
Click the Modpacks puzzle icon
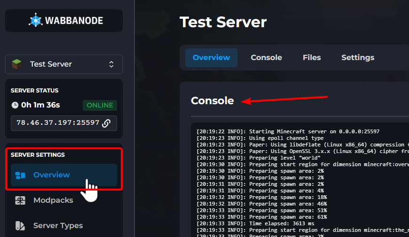coord(20,200)
